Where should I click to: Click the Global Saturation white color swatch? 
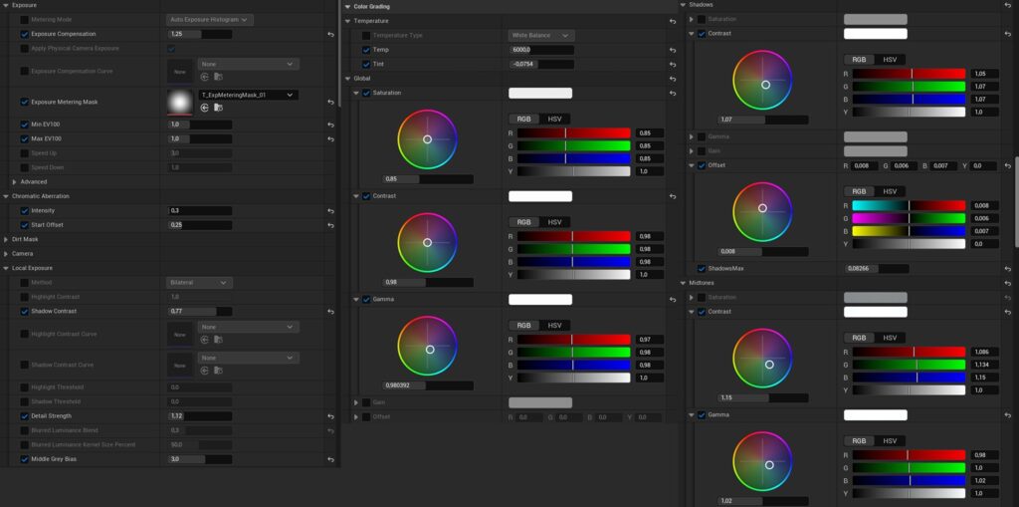(x=540, y=94)
